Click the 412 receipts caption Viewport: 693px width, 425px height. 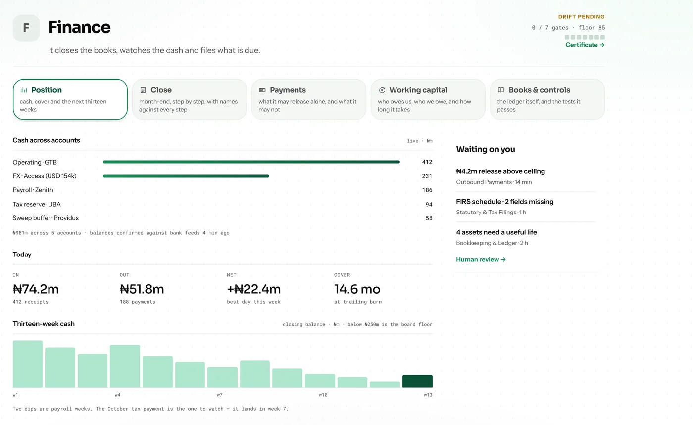(31, 302)
